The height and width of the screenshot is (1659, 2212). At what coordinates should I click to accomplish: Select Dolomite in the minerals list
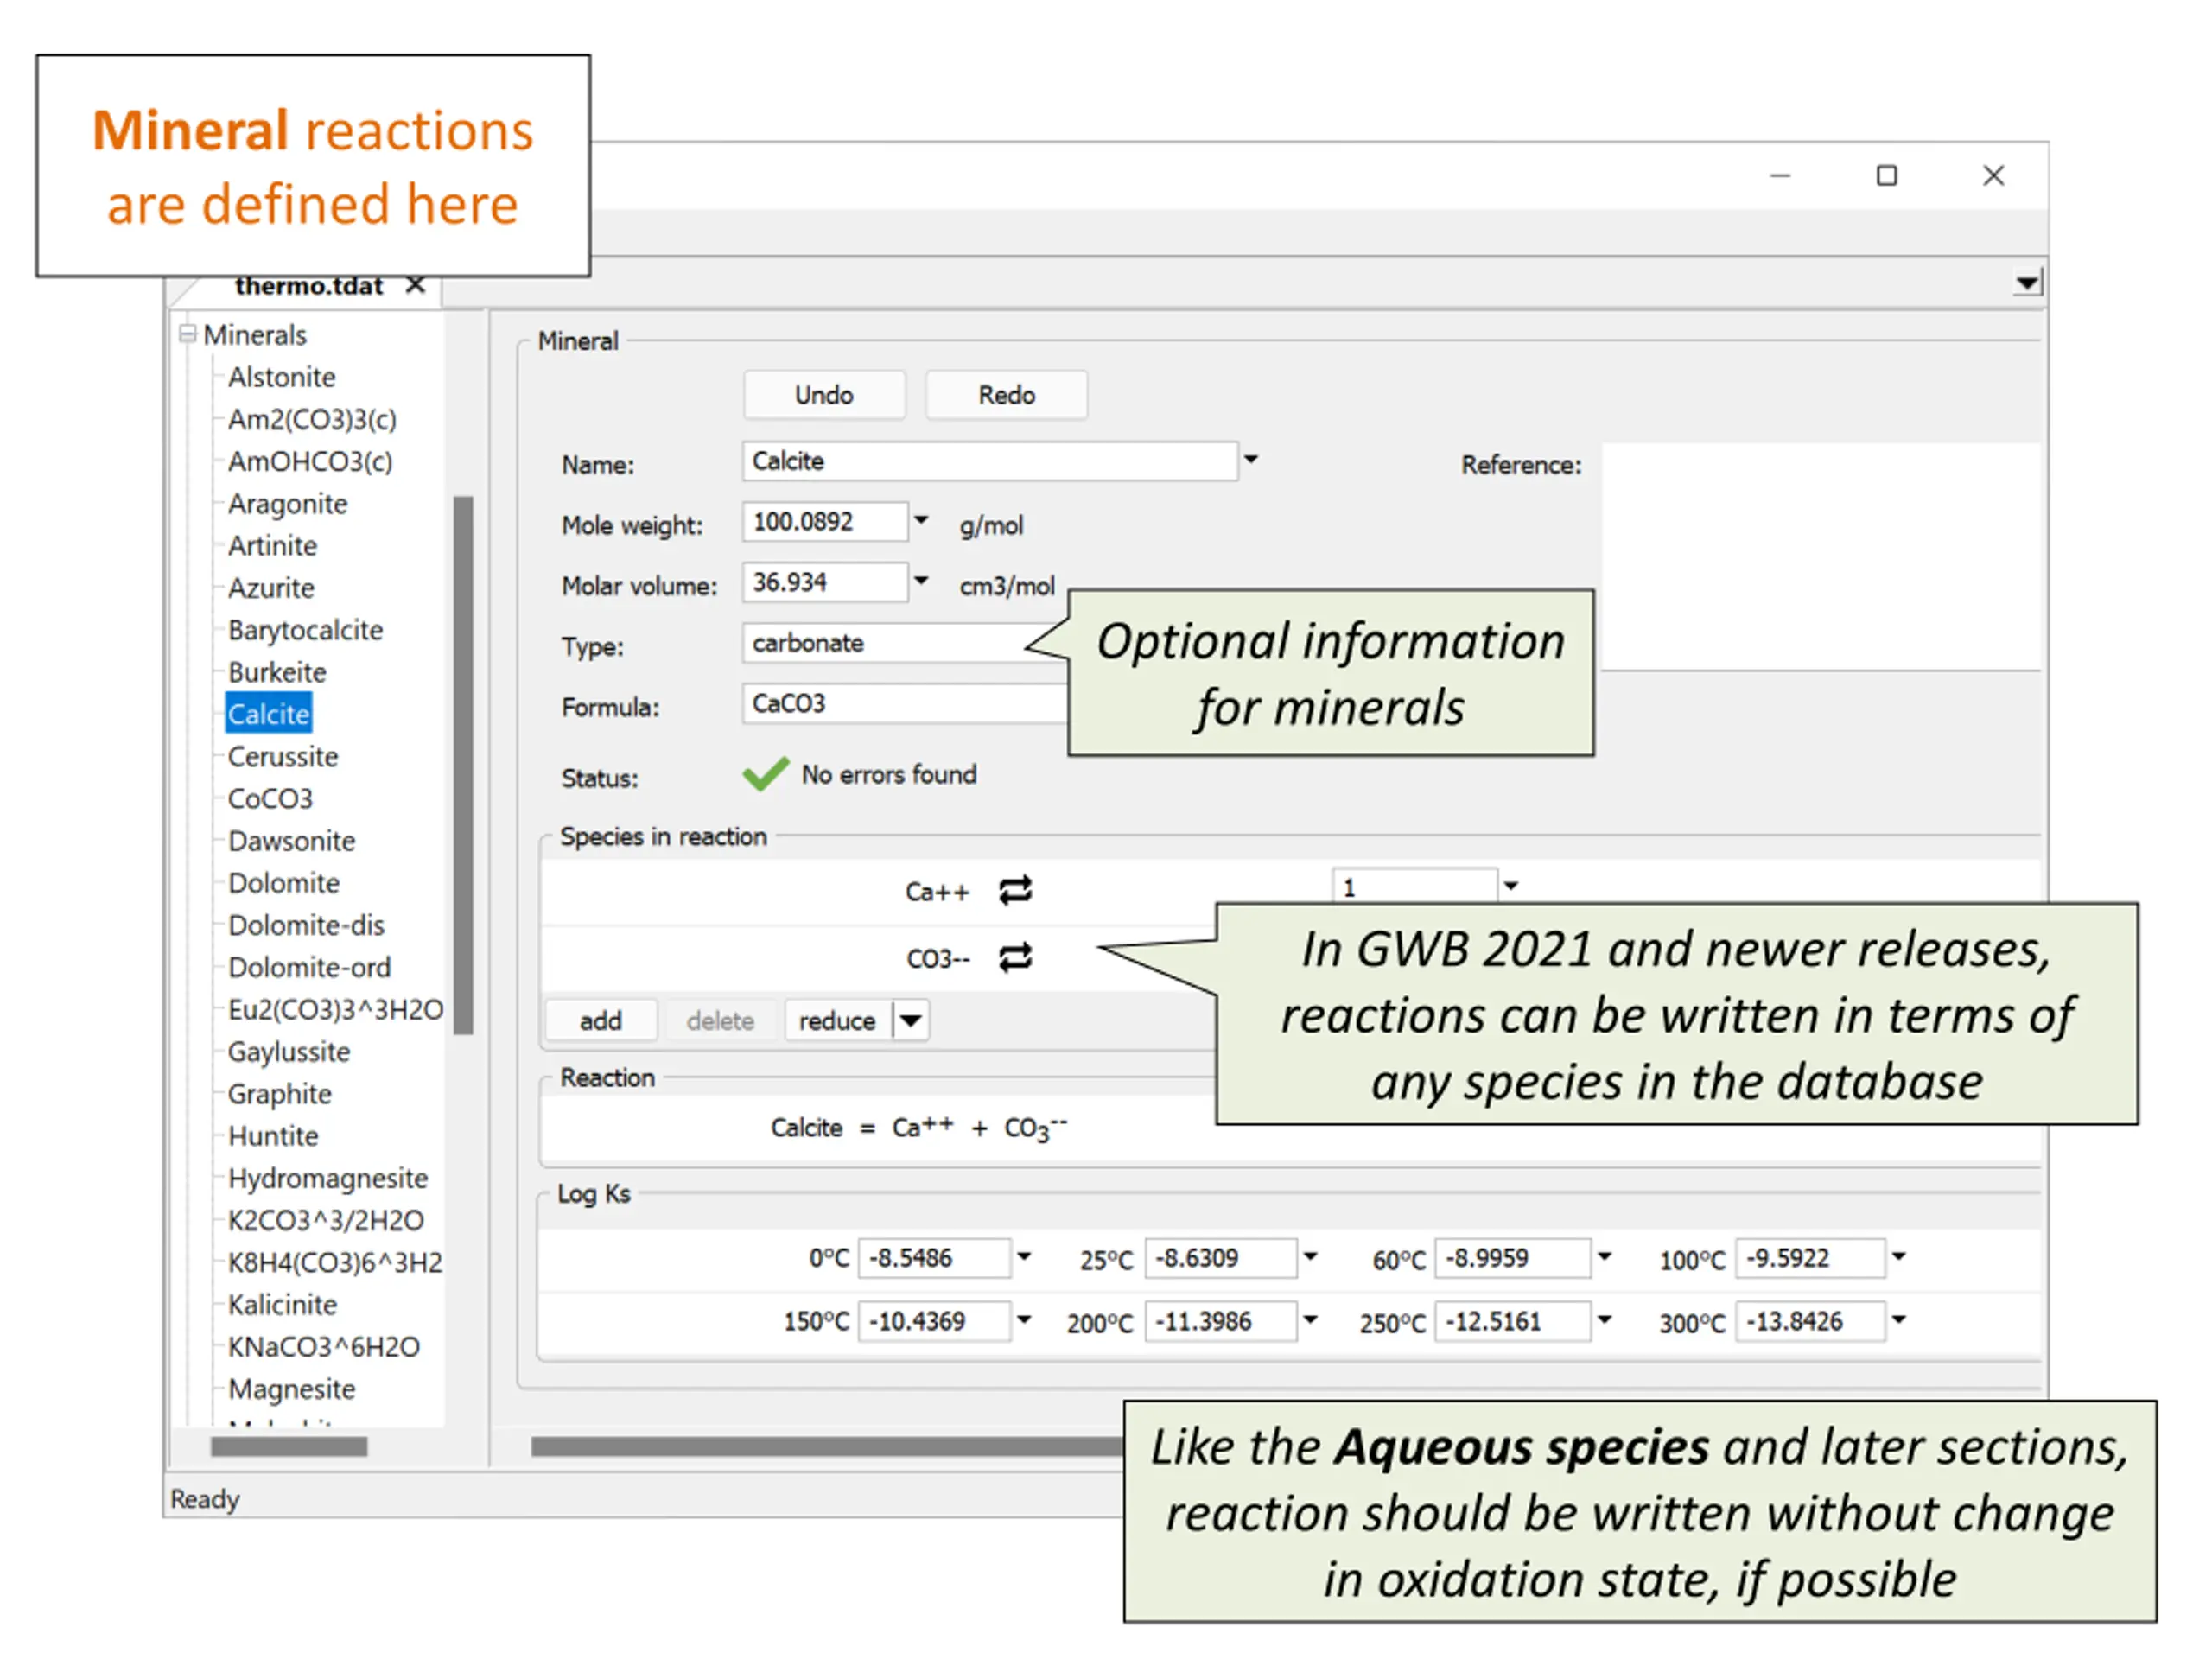(284, 883)
